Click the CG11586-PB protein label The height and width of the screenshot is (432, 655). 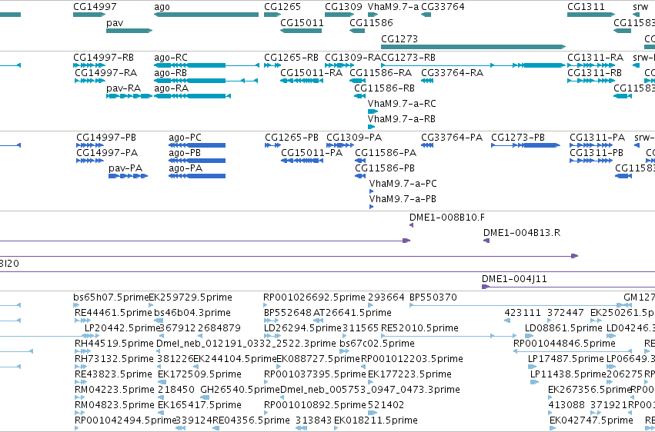click(385, 168)
